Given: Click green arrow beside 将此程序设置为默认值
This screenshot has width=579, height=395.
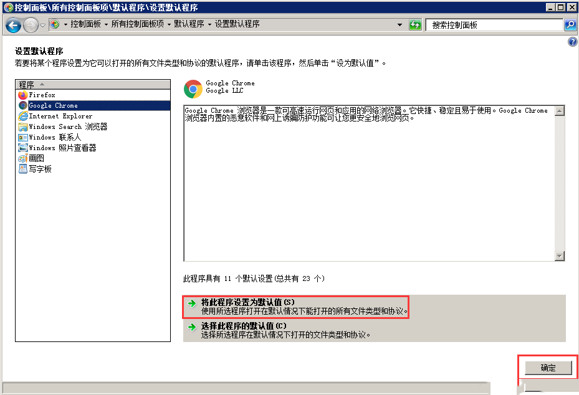Looking at the screenshot, I should (x=191, y=303).
